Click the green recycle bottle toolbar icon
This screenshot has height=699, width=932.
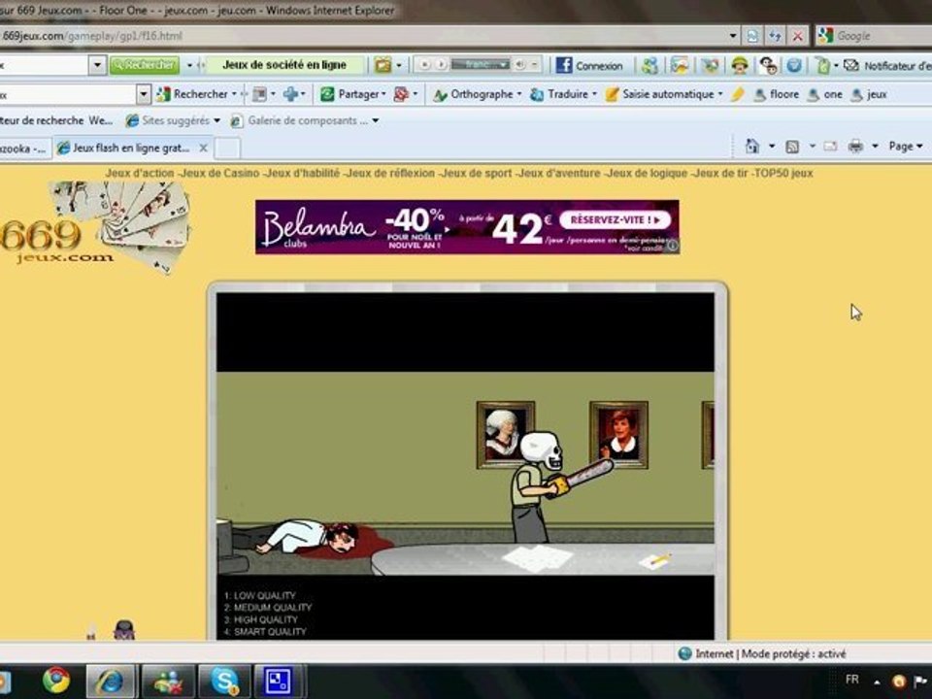(x=822, y=65)
